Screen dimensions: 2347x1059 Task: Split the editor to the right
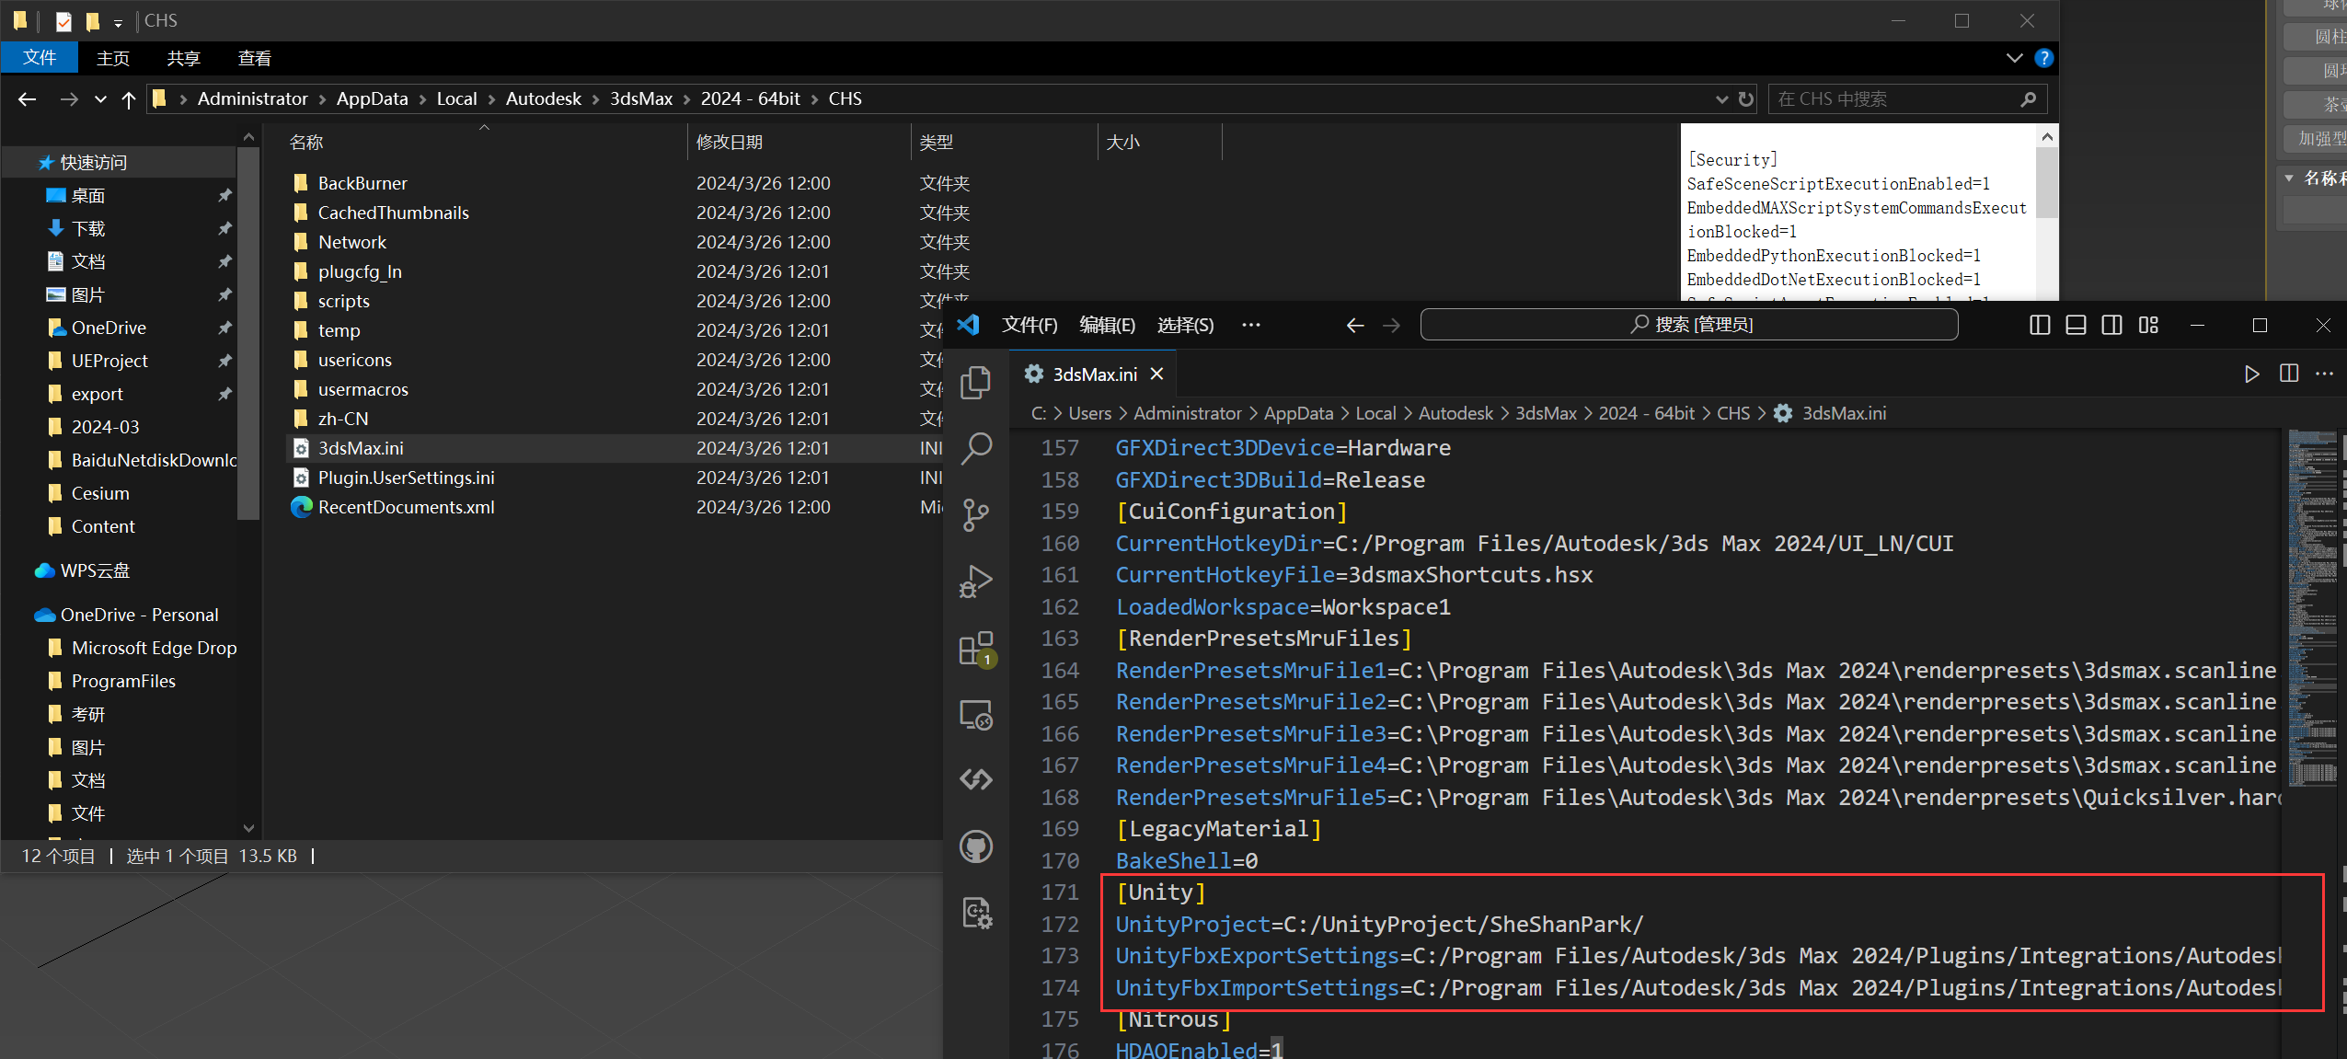point(2288,374)
